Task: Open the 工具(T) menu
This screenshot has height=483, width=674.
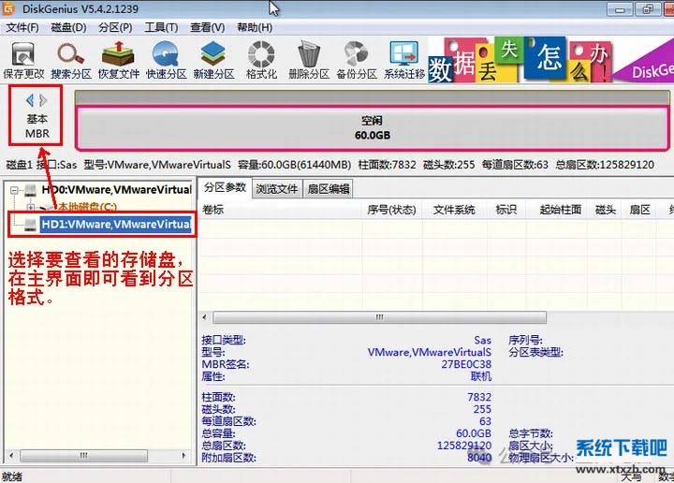Action: pyautogui.click(x=161, y=28)
